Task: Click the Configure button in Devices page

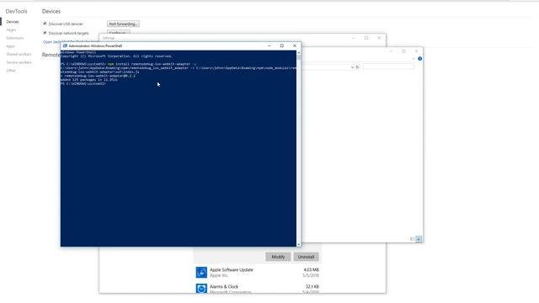Action: (x=118, y=32)
